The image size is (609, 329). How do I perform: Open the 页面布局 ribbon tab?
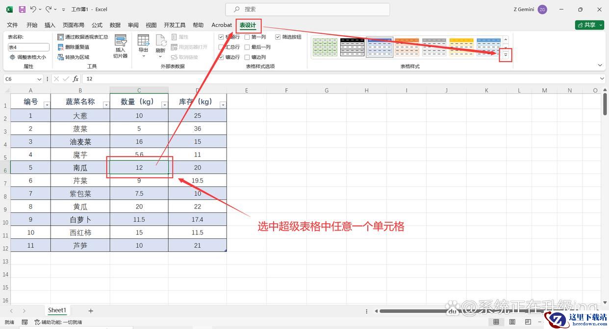(74, 25)
